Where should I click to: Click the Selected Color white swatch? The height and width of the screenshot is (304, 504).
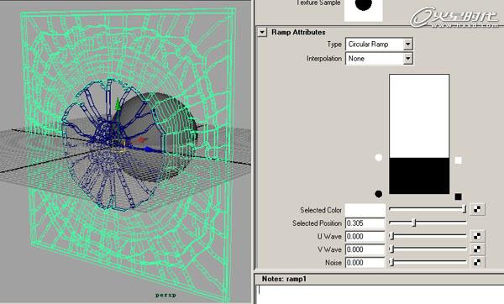[365, 210]
